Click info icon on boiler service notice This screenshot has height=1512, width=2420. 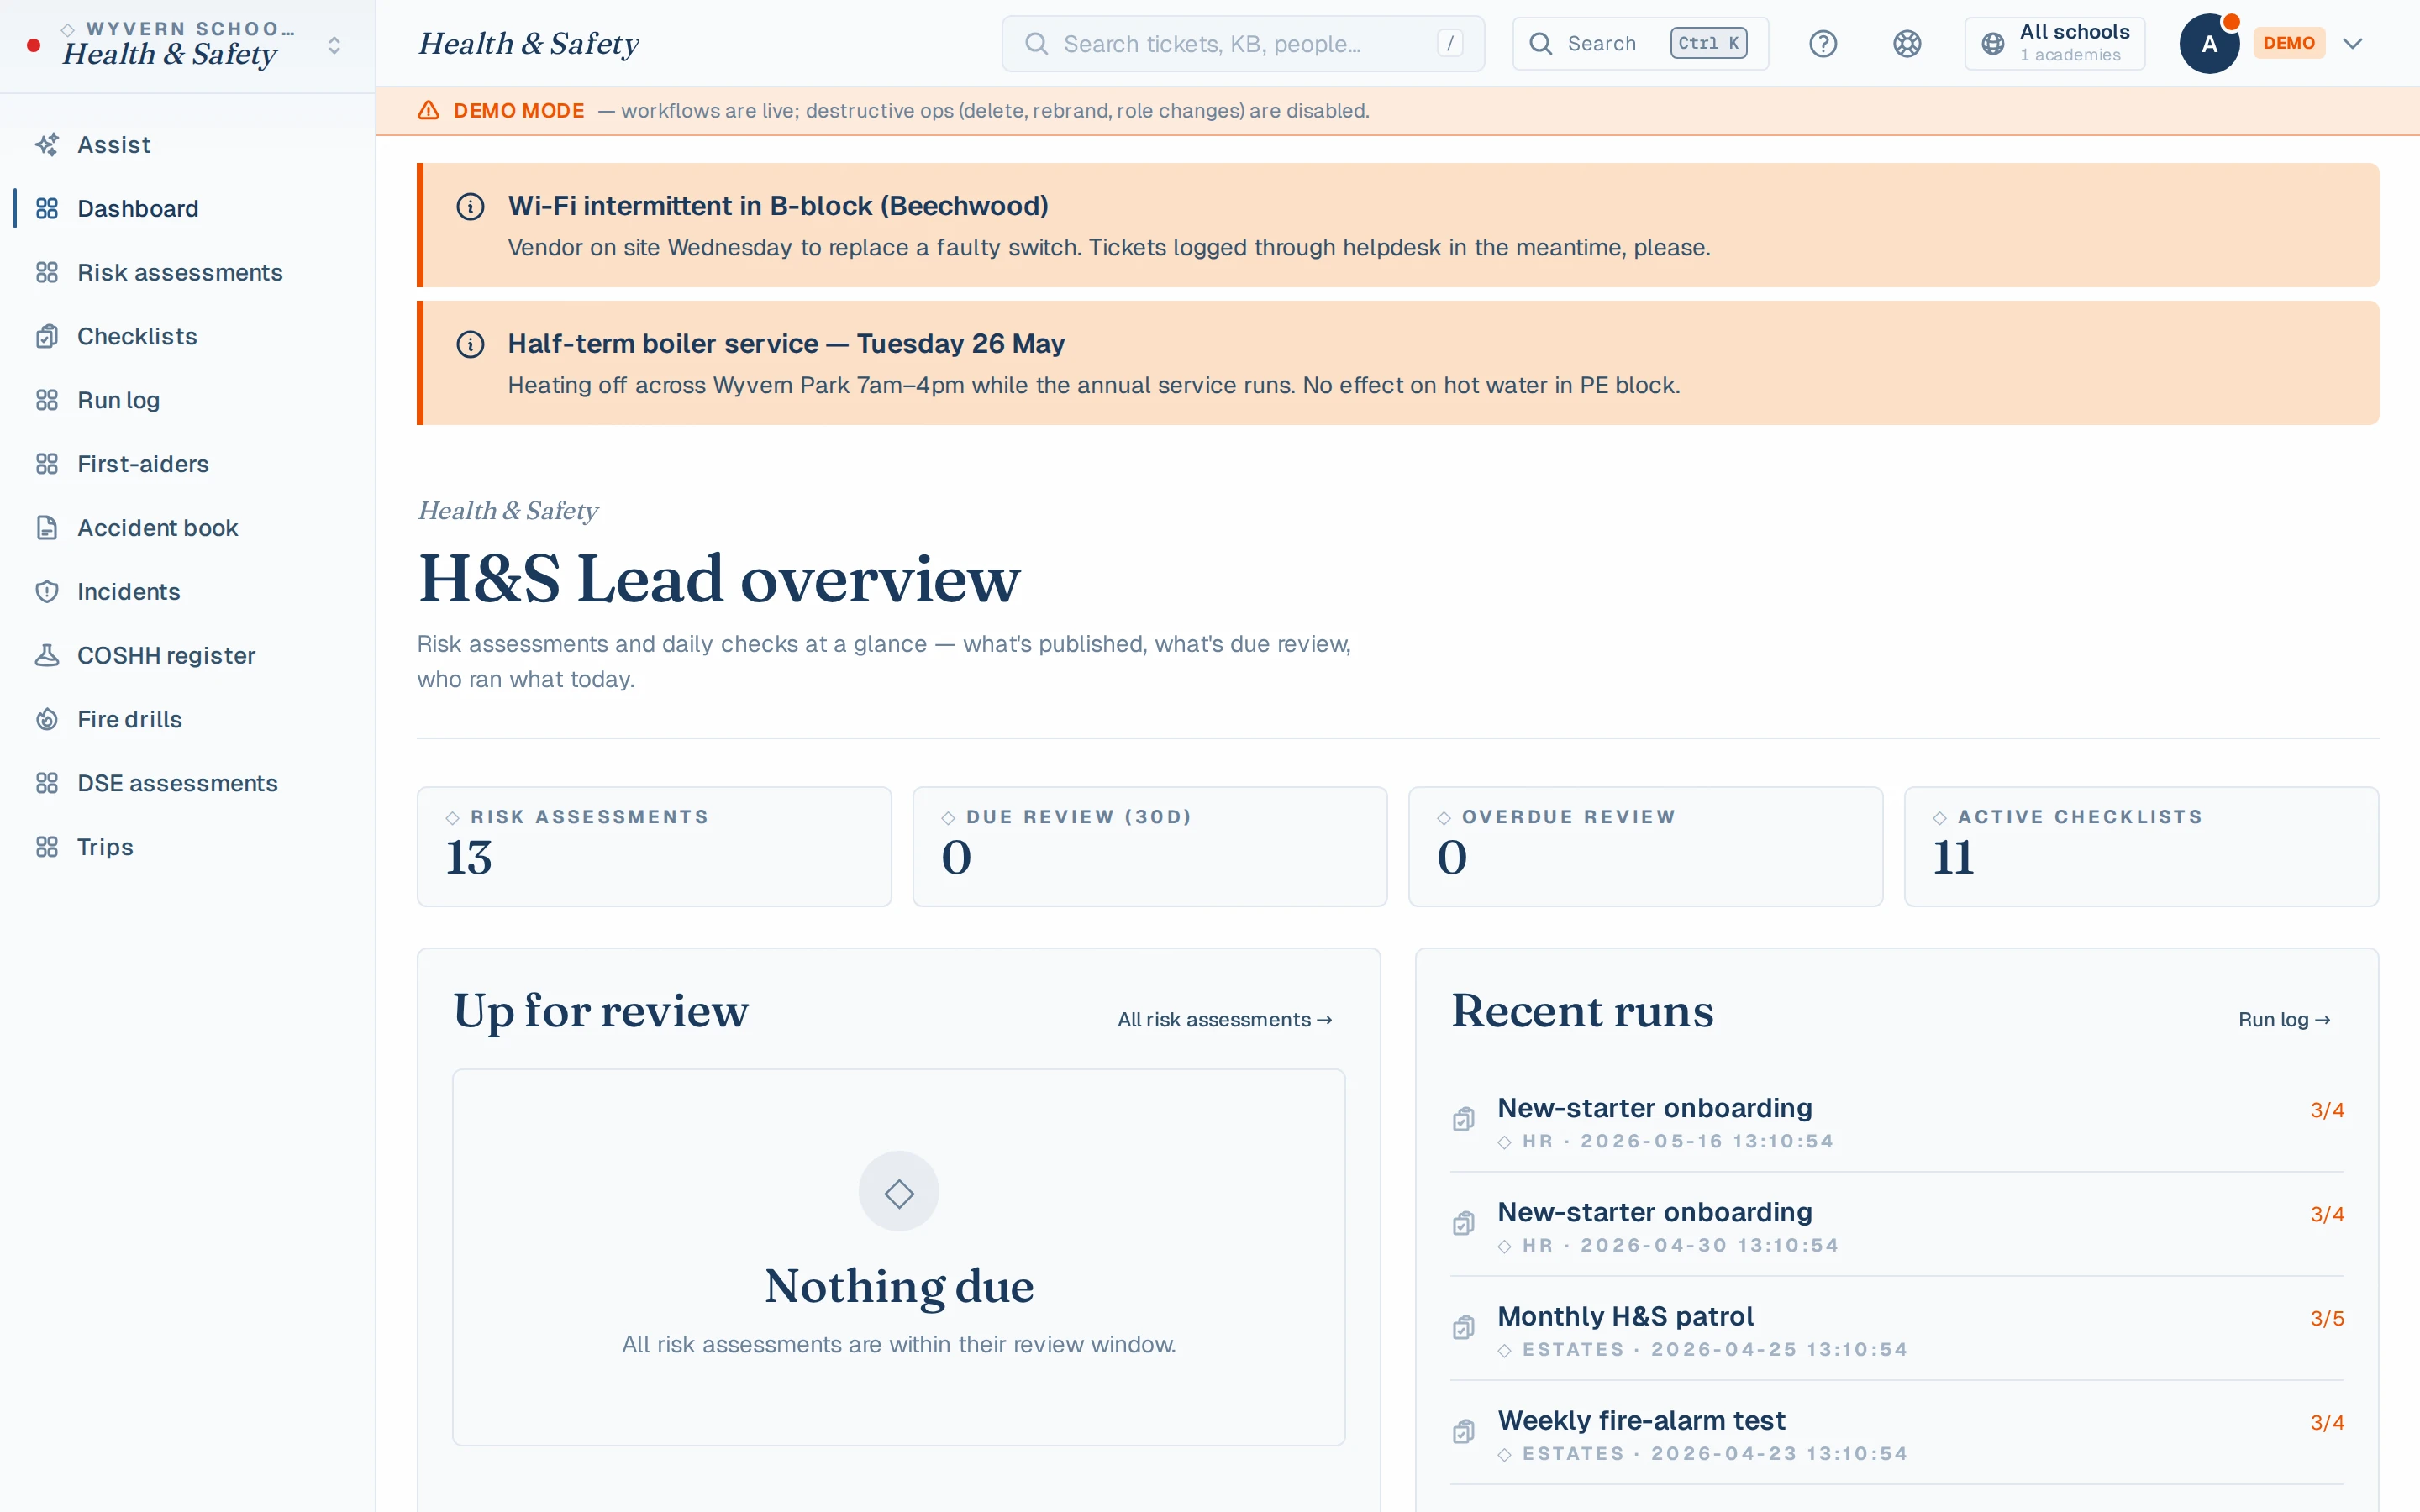pos(470,345)
